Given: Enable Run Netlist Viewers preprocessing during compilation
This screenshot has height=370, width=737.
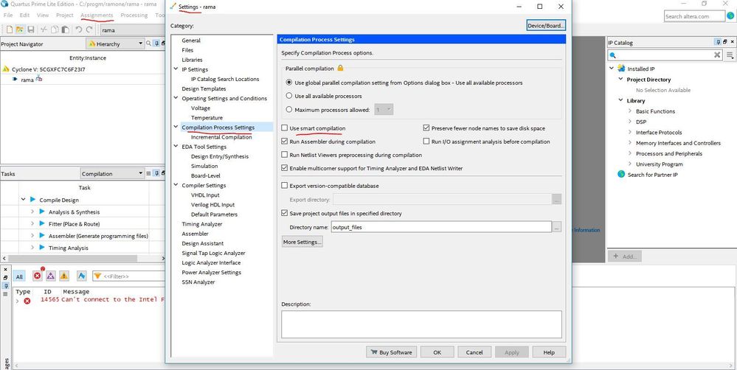Looking at the screenshot, I should pos(284,155).
